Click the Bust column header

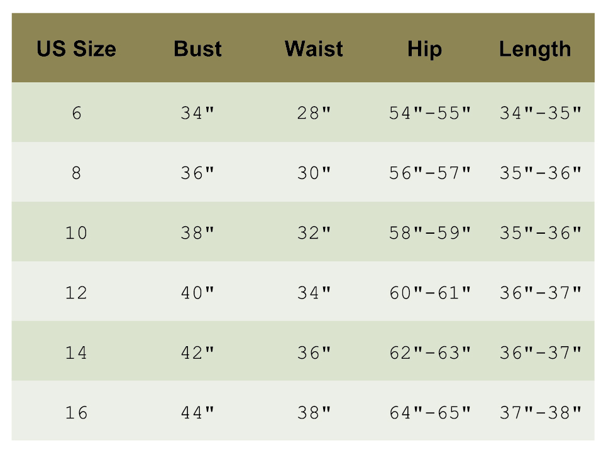(x=197, y=49)
